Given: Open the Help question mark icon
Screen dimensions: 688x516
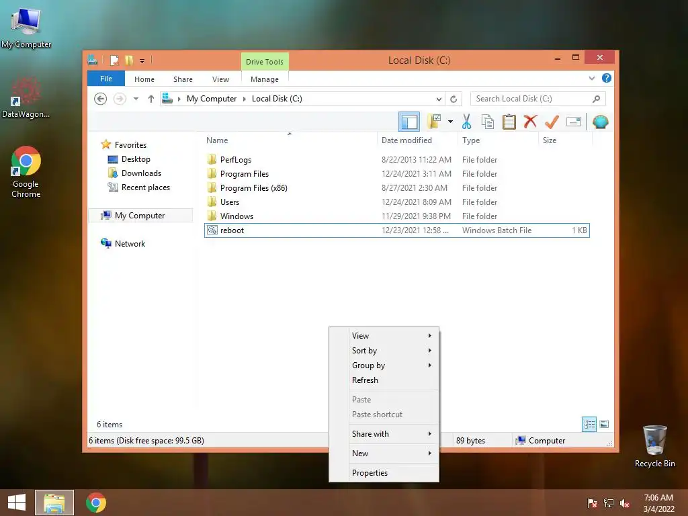Looking at the screenshot, I should coord(607,78).
